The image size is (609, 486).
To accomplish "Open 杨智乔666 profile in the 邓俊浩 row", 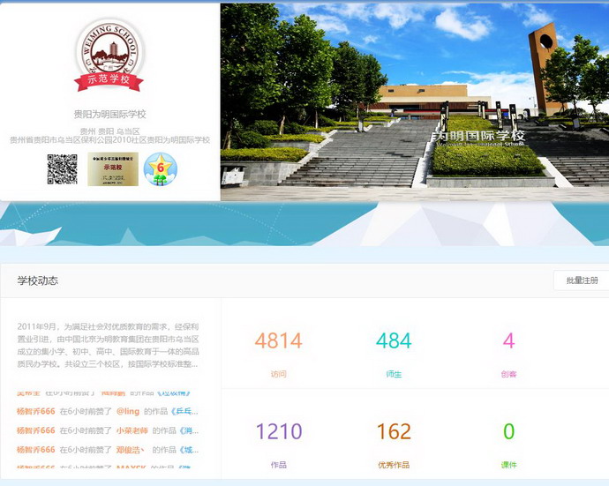I will (35, 450).
